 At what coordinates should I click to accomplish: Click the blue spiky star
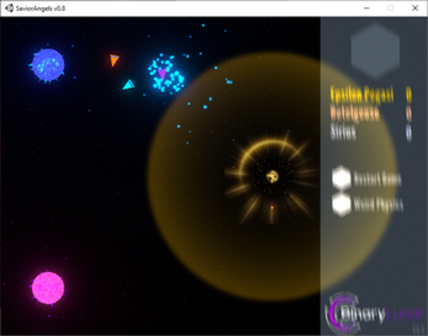pos(48,65)
